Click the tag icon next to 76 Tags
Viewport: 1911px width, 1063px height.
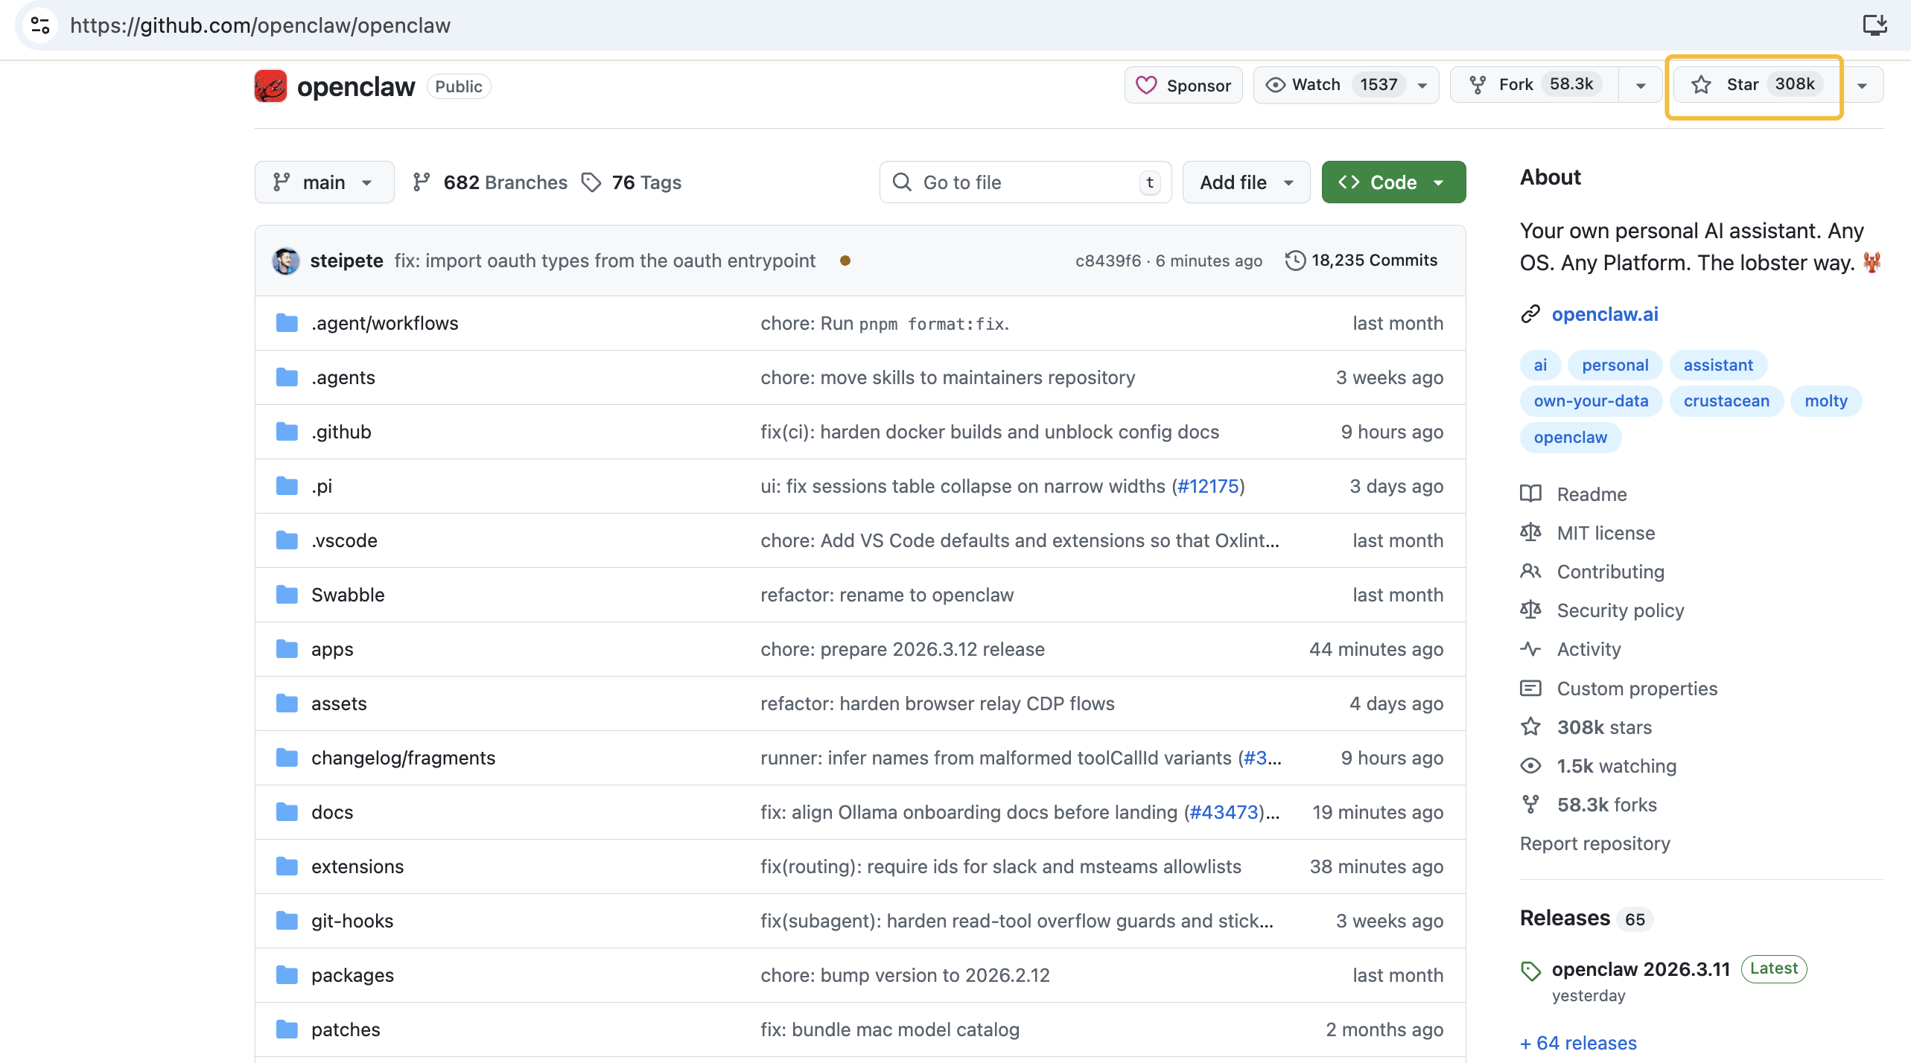click(x=591, y=182)
